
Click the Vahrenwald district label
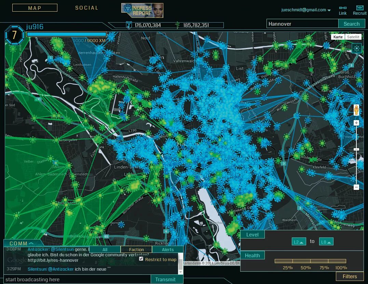pos(184,61)
